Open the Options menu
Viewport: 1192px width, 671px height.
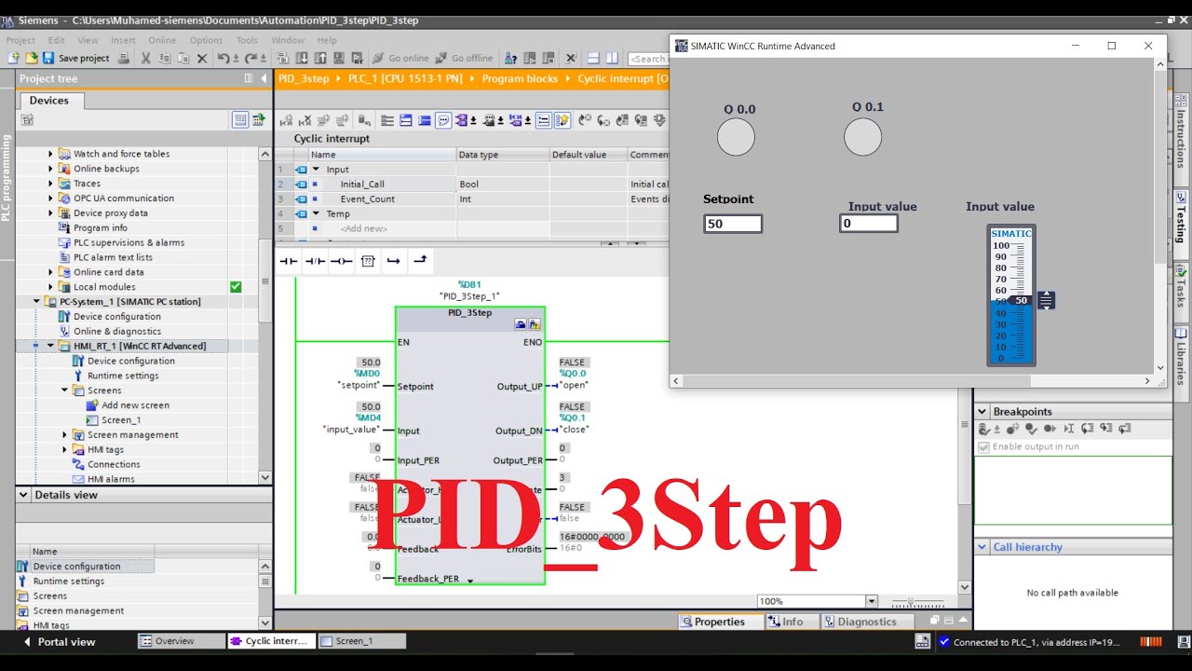206,40
